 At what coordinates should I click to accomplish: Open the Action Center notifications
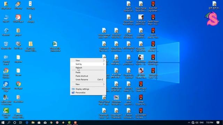pyautogui.click(x=218, y=123)
